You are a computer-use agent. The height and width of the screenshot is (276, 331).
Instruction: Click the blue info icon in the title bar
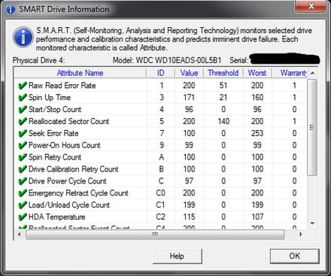pyautogui.click(x=11, y=9)
